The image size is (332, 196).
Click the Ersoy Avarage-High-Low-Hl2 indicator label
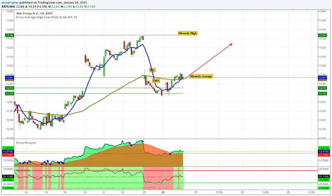click(47, 17)
